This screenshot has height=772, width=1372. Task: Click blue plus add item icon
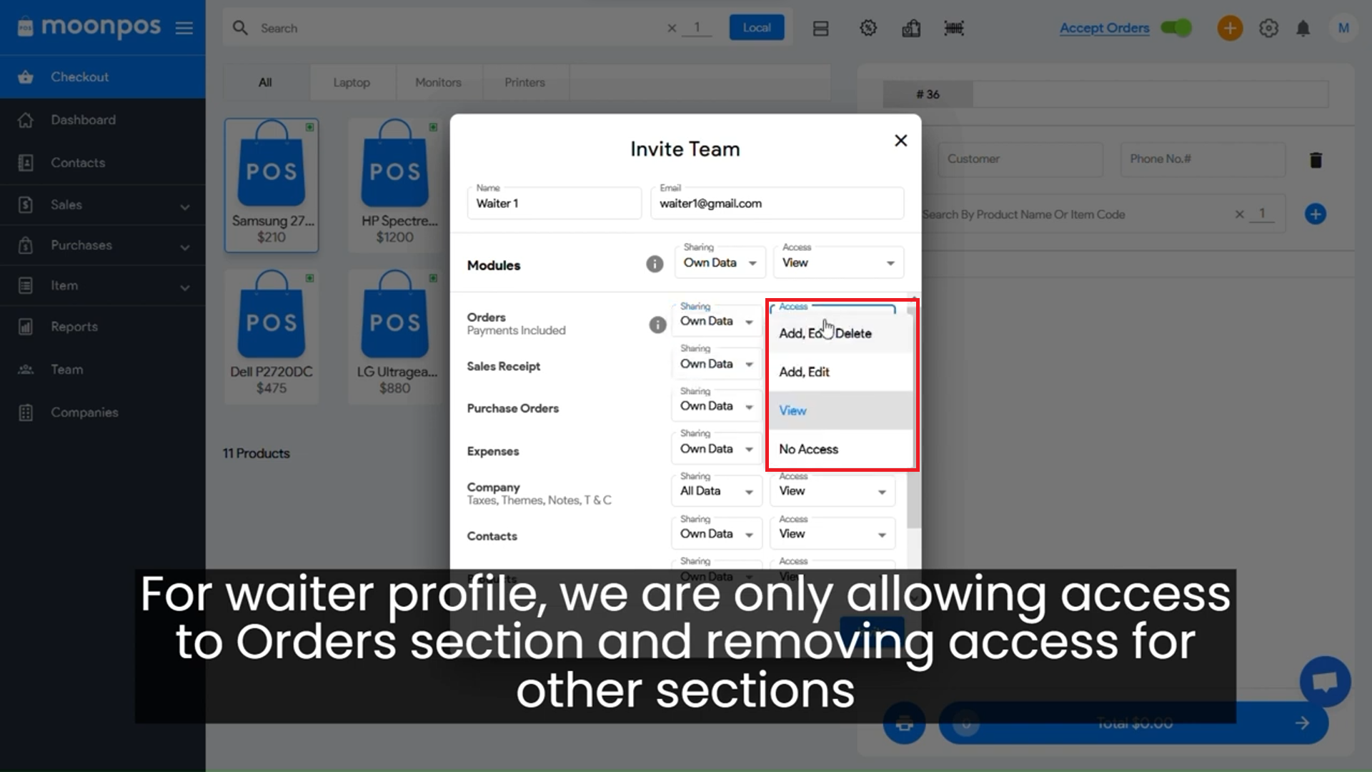pos(1315,214)
